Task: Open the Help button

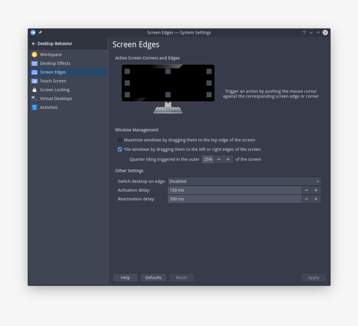Action: [125, 277]
